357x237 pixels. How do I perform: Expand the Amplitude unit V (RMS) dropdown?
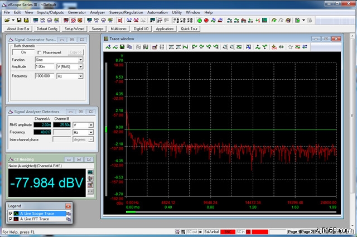click(80, 66)
